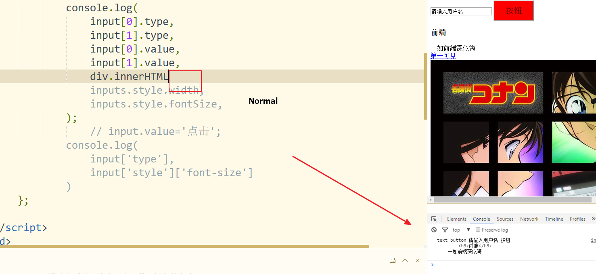Image resolution: width=596 pixels, height=274 pixels.
Task: Click the Conan title logo image
Action: [493, 93]
